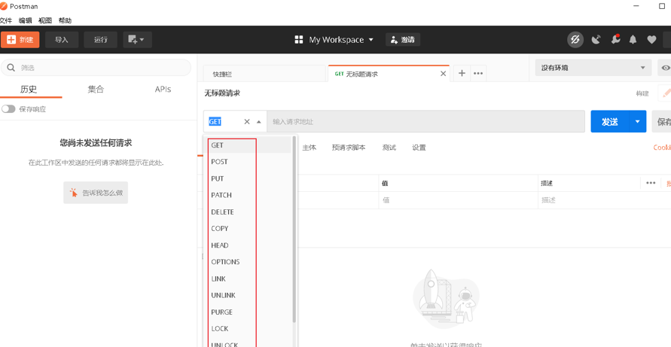Click the heart icon in header
Image resolution: width=671 pixels, height=347 pixels.
651,40
